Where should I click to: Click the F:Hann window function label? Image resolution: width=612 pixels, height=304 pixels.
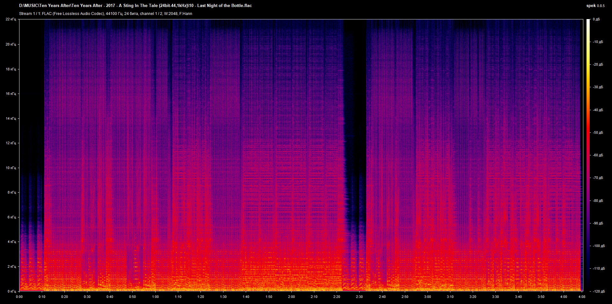tap(186, 13)
